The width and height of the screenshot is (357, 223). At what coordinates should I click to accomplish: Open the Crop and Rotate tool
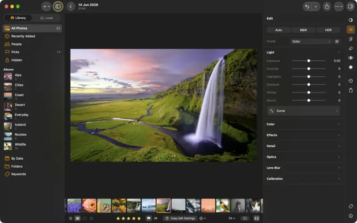coord(351,39)
